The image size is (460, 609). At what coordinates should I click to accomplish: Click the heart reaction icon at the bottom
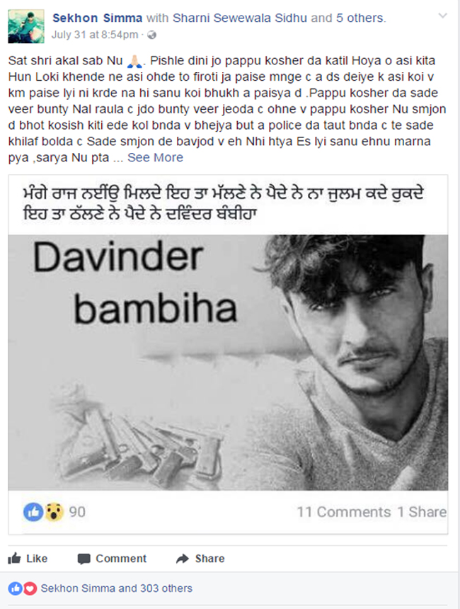pos(30,588)
